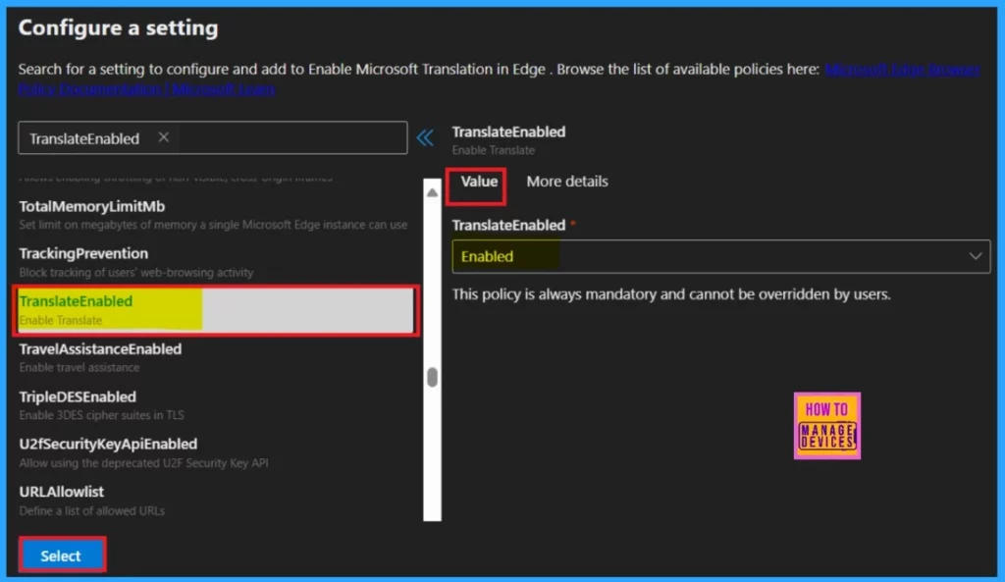Select the U2fSecurityKeyApiEnabled setting
Viewport: 1005px width, 582px height.
pos(213,452)
